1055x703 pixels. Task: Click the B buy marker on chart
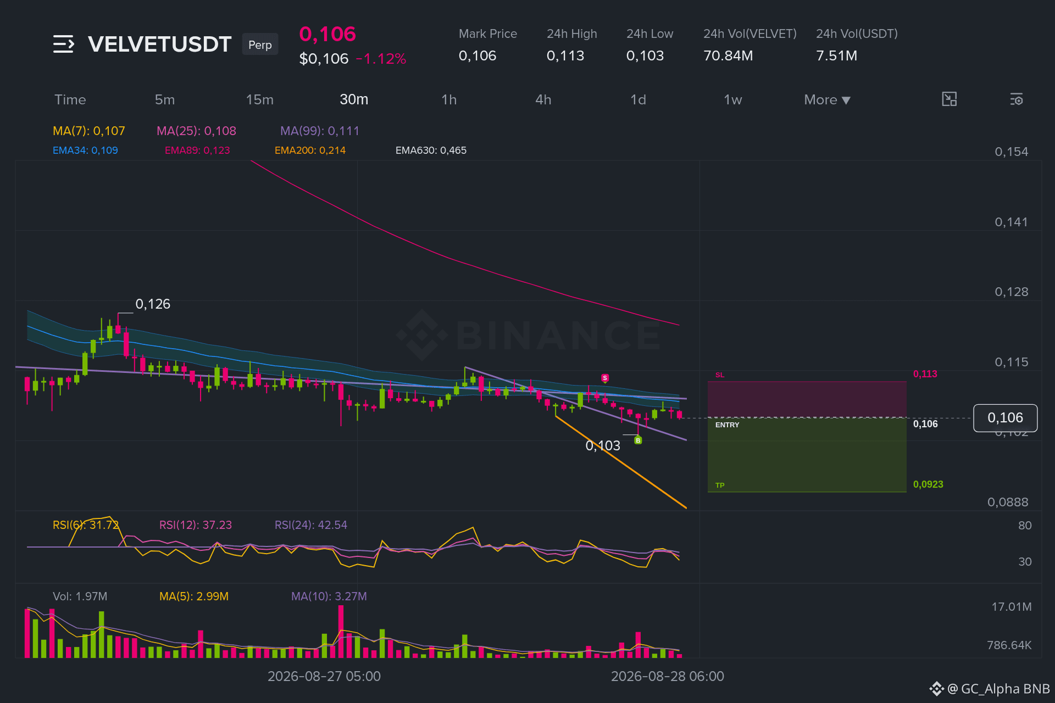click(638, 440)
